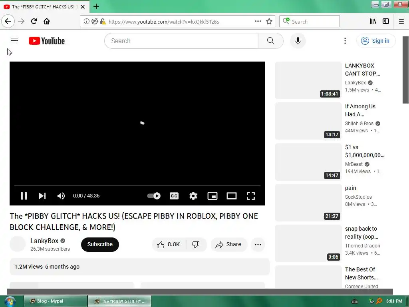Open the orange magnifier tray icon

pos(379,301)
